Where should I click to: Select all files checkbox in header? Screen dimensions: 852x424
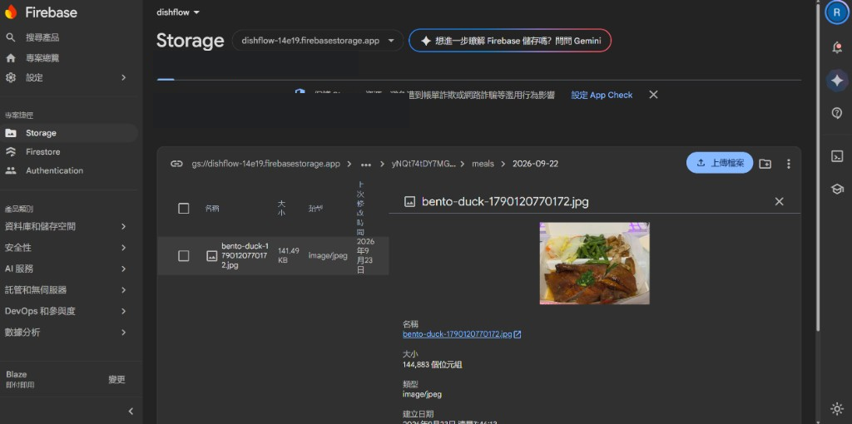(184, 209)
